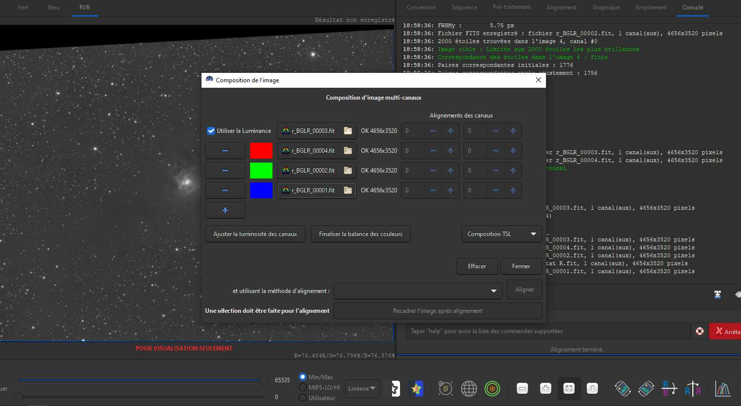Viewport: 741px width, 406px height.
Task: Click first alignment offset field in blue row
Action: [413, 190]
